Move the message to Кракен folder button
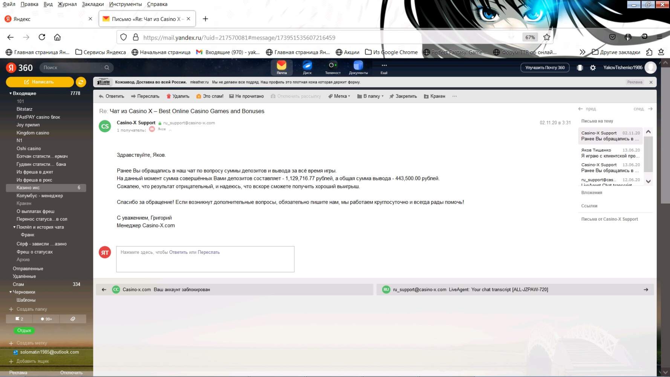This screenshot has width=670, height=377. pyautogui.click(x=434, y=96)
